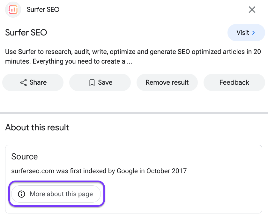
Task: Open More about this page
Action: click(x=61, y=194)
